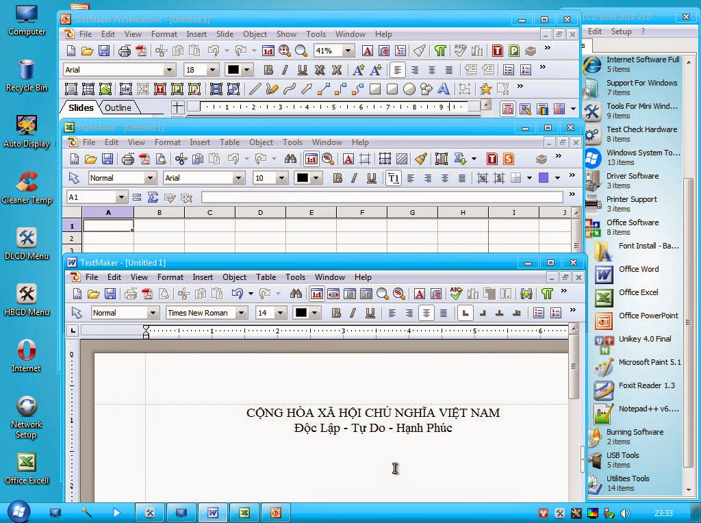
Task: Click AutoSum sigma icon in PlanMaker formula bar
Action: tap(153, 197)
